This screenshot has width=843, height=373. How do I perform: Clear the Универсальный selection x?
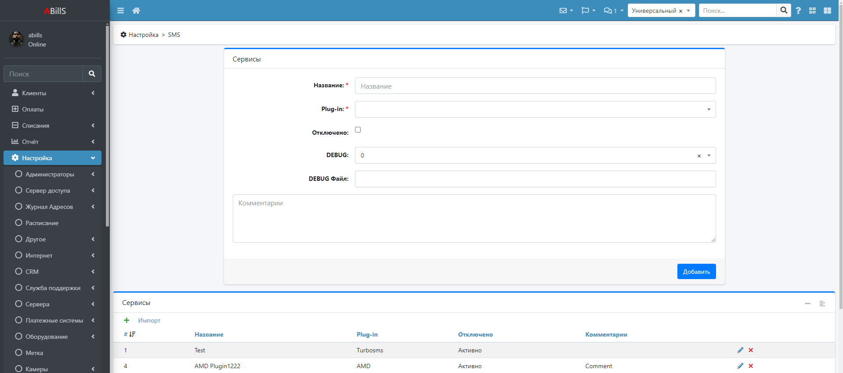point(680,11)
